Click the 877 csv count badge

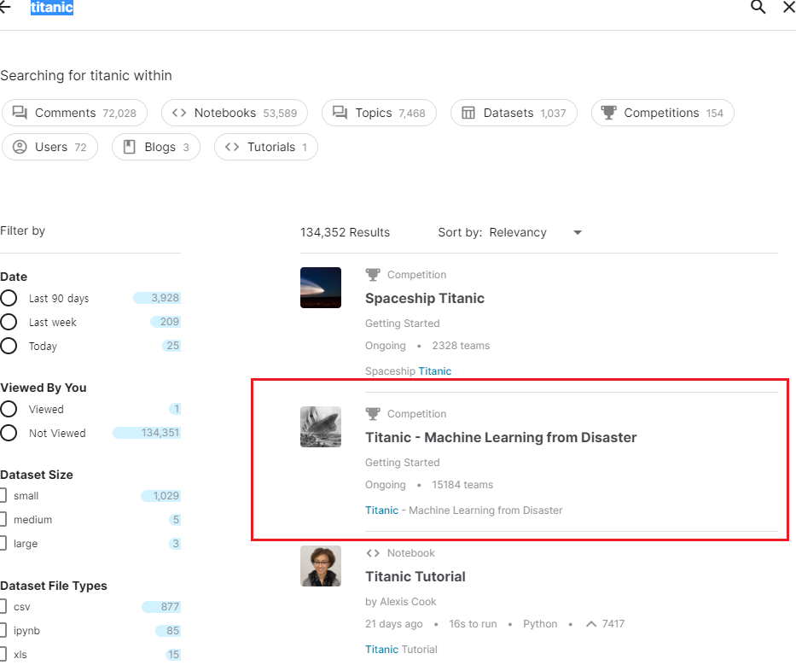(161, 607)
